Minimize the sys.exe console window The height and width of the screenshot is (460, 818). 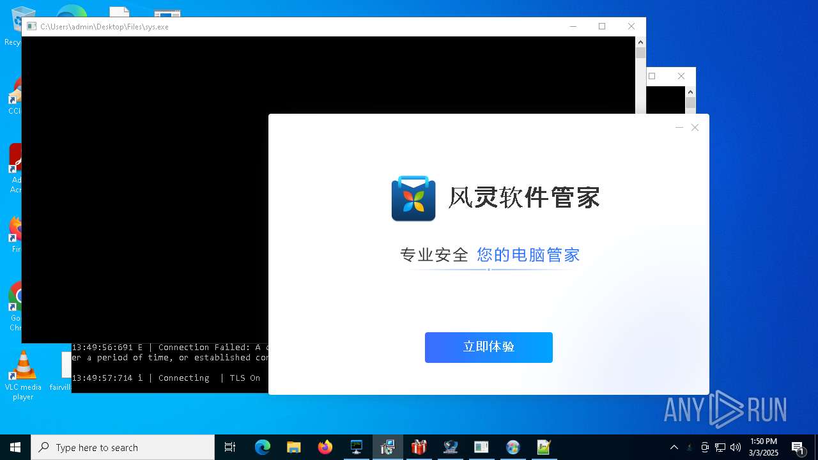573,26
